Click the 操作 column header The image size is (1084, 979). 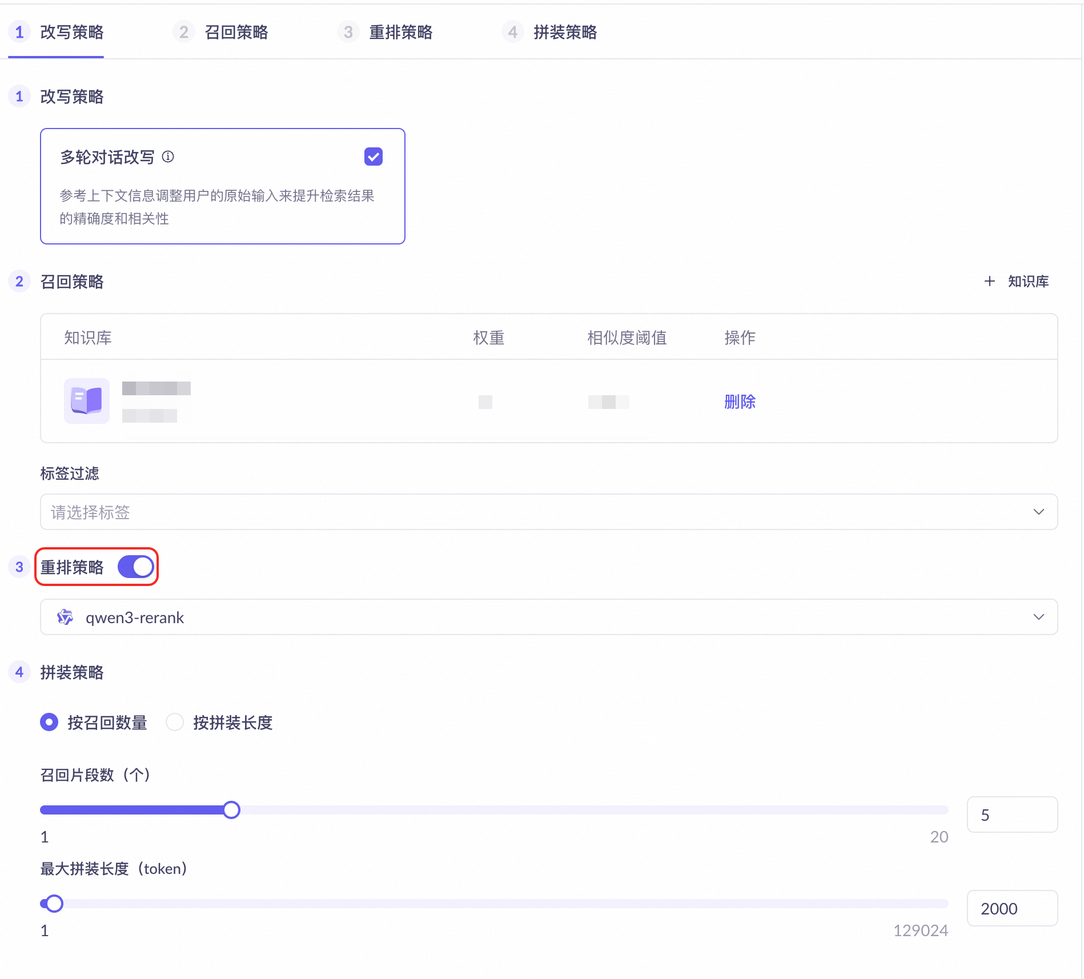coord(740,338)
